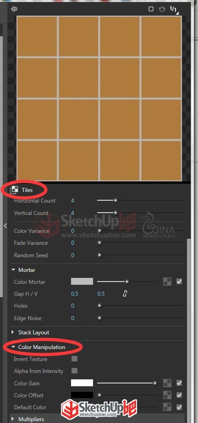Screen dimensions: 198x423
Task: Click the Default Color texture slot icon
Action: (x=167, y=407)
